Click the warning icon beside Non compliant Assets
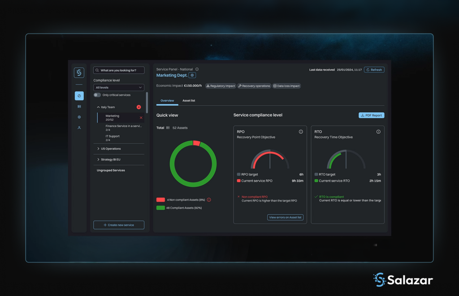Viewport: 459px width, 296px height. click(209, 200)
